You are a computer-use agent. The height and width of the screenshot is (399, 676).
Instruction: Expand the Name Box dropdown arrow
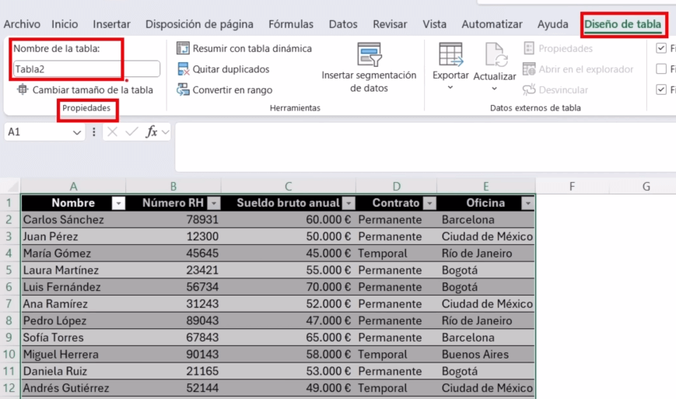point(77,132)
